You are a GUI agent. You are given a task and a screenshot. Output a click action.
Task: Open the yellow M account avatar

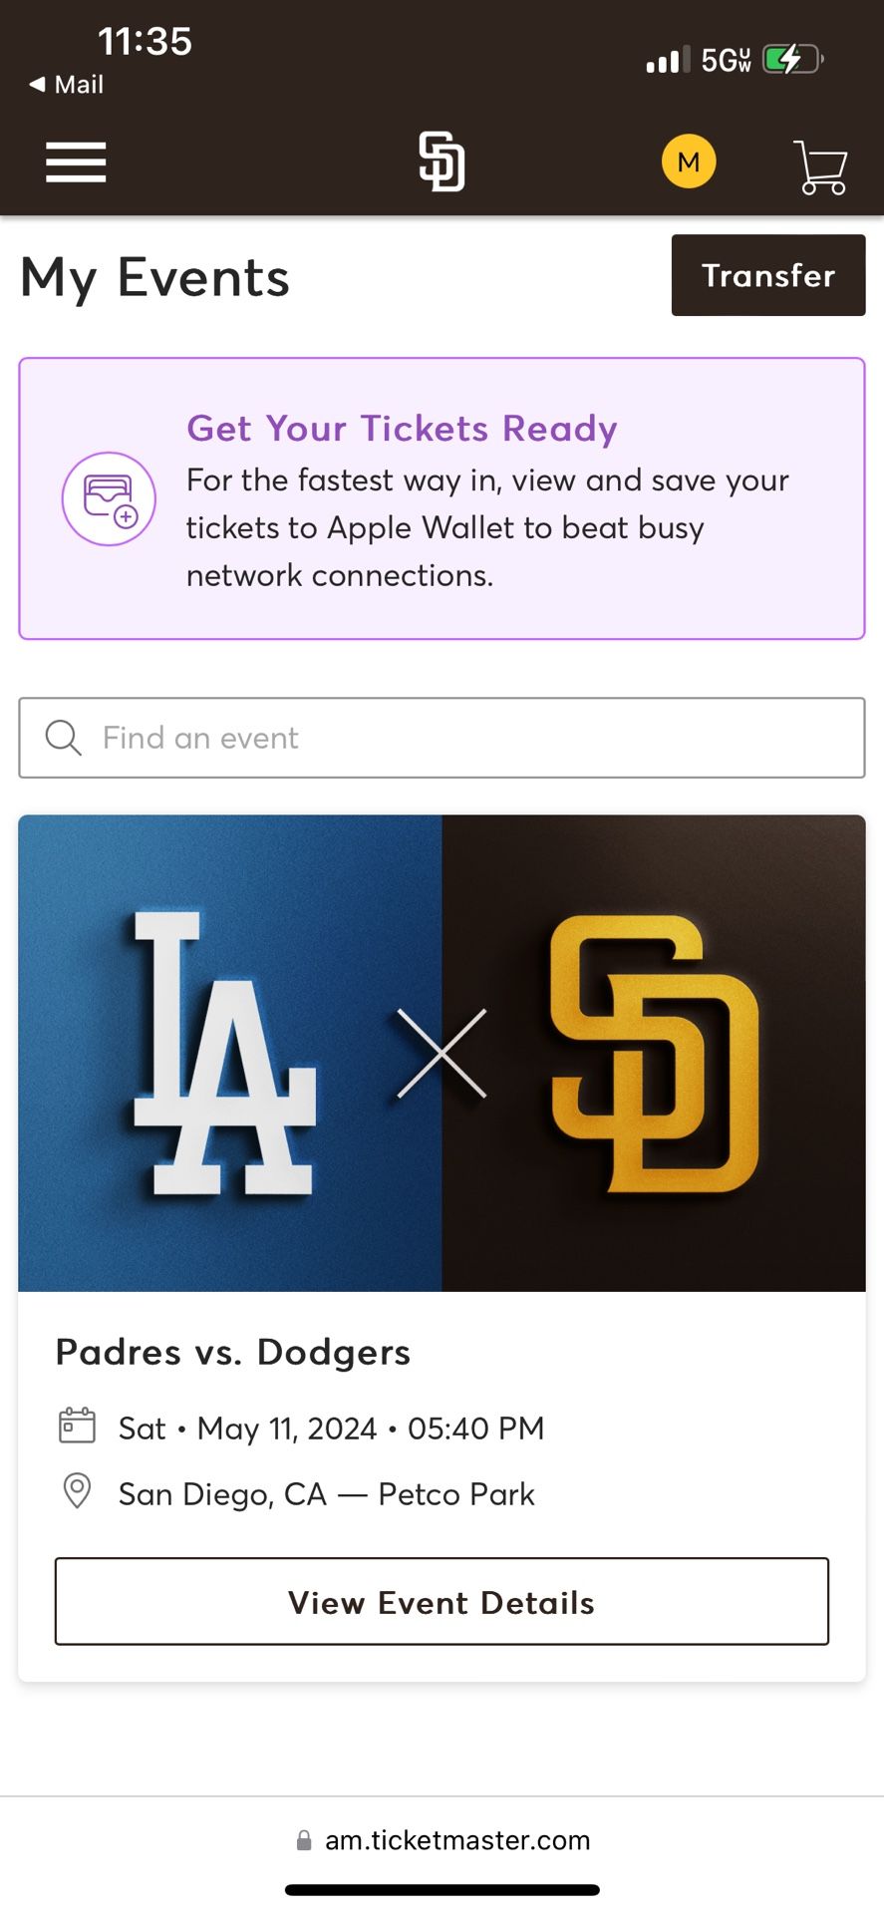(689, 161)
